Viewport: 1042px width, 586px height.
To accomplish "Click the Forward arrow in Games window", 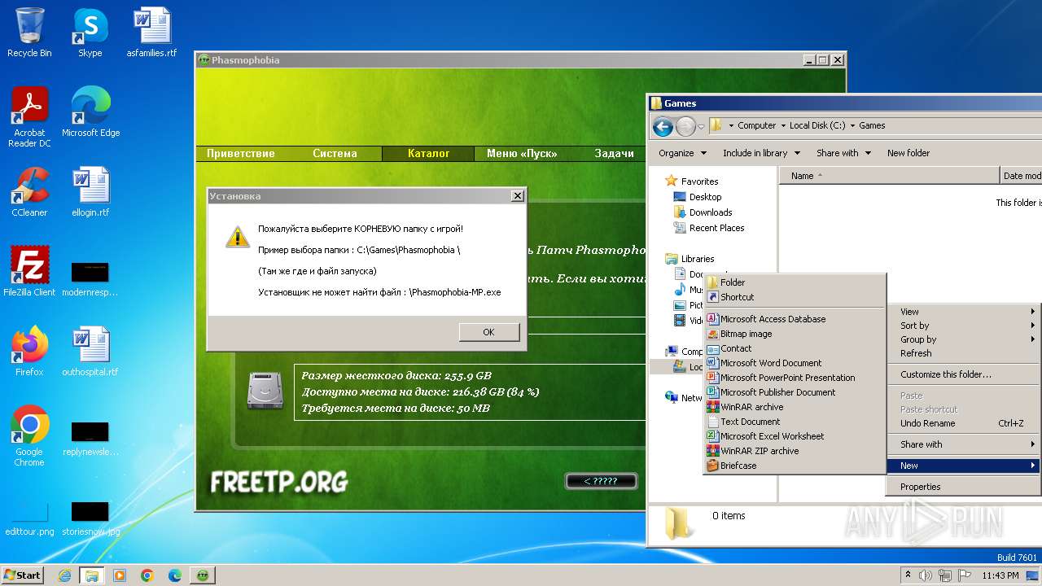I will 686,126.
